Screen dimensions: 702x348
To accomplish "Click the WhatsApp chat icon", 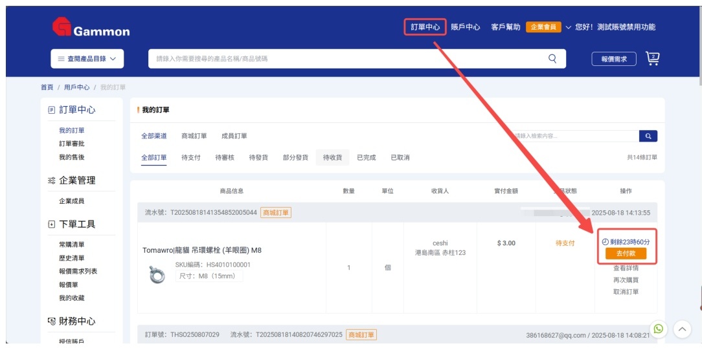I will pyautogui.click(x=659, y=329).
